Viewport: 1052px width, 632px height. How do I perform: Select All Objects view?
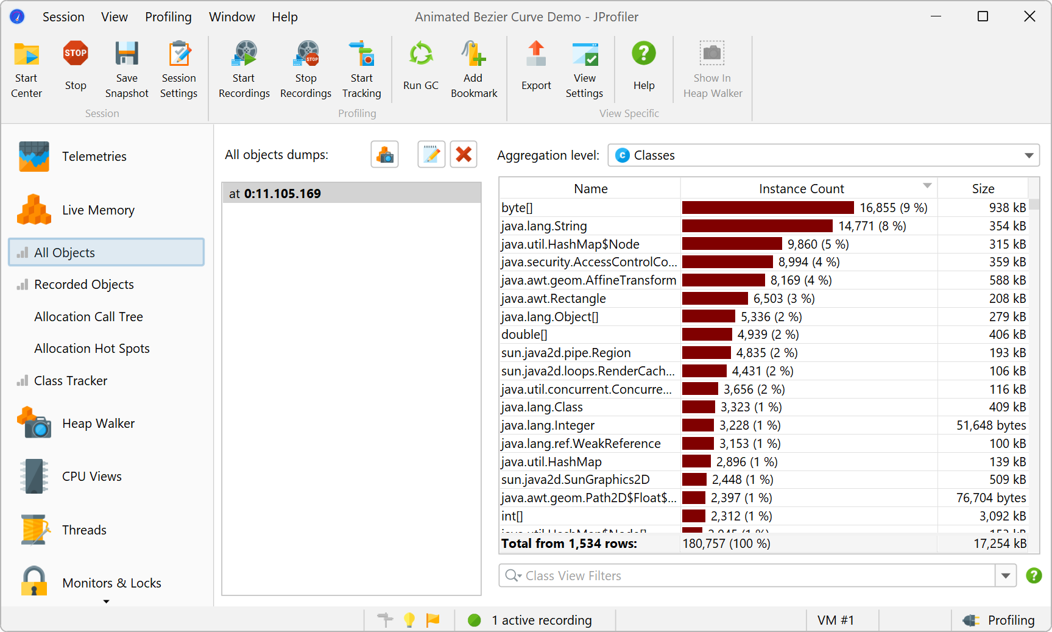[107, 252]
